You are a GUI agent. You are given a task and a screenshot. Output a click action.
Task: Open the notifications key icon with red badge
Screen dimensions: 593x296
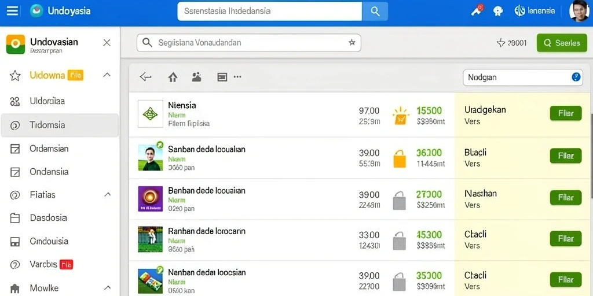(x=477, y=10)
